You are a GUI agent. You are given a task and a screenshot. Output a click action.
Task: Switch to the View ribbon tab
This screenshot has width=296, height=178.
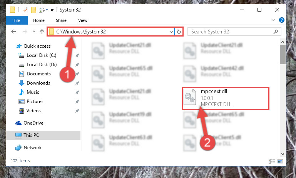point(83,20)
